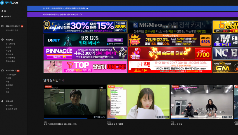238x135 pixels.
Task: Open 드라마/예능 live category
Action: (10, 58)
